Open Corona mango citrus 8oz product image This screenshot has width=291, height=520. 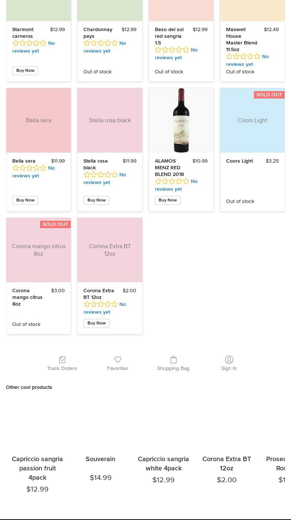(39, 250)
